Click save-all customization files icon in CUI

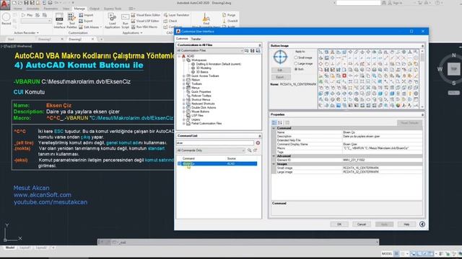[x=258, y=51]
